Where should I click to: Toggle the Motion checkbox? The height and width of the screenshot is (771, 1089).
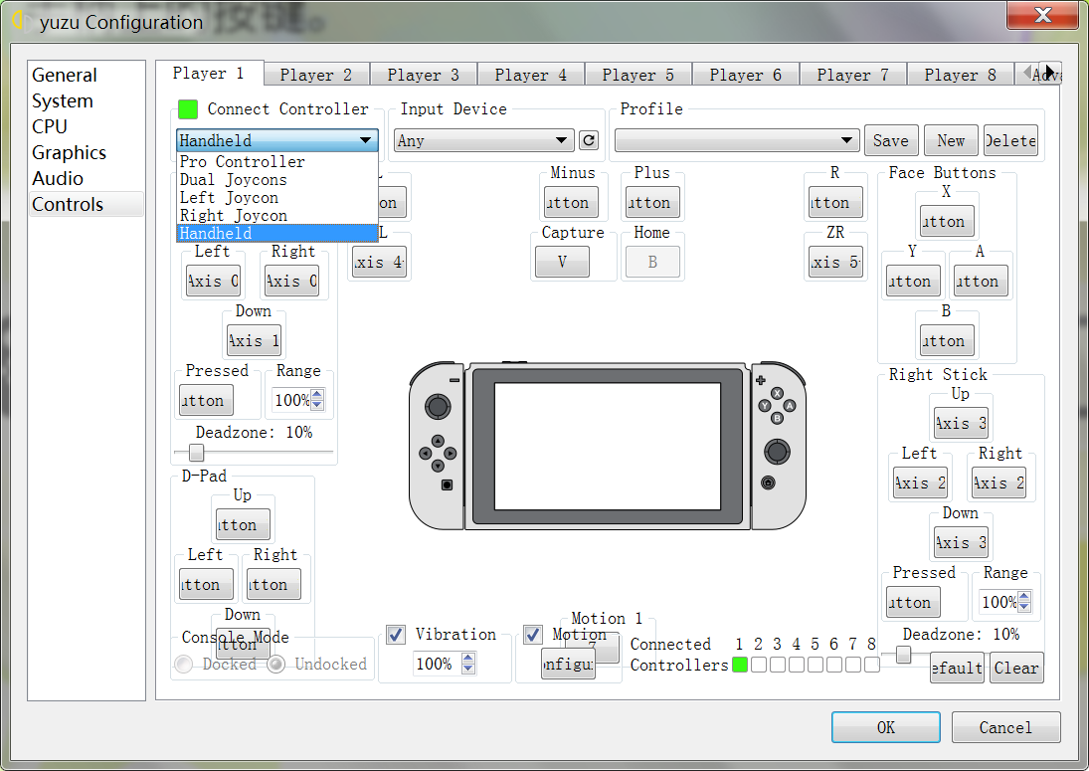[533, 634]
